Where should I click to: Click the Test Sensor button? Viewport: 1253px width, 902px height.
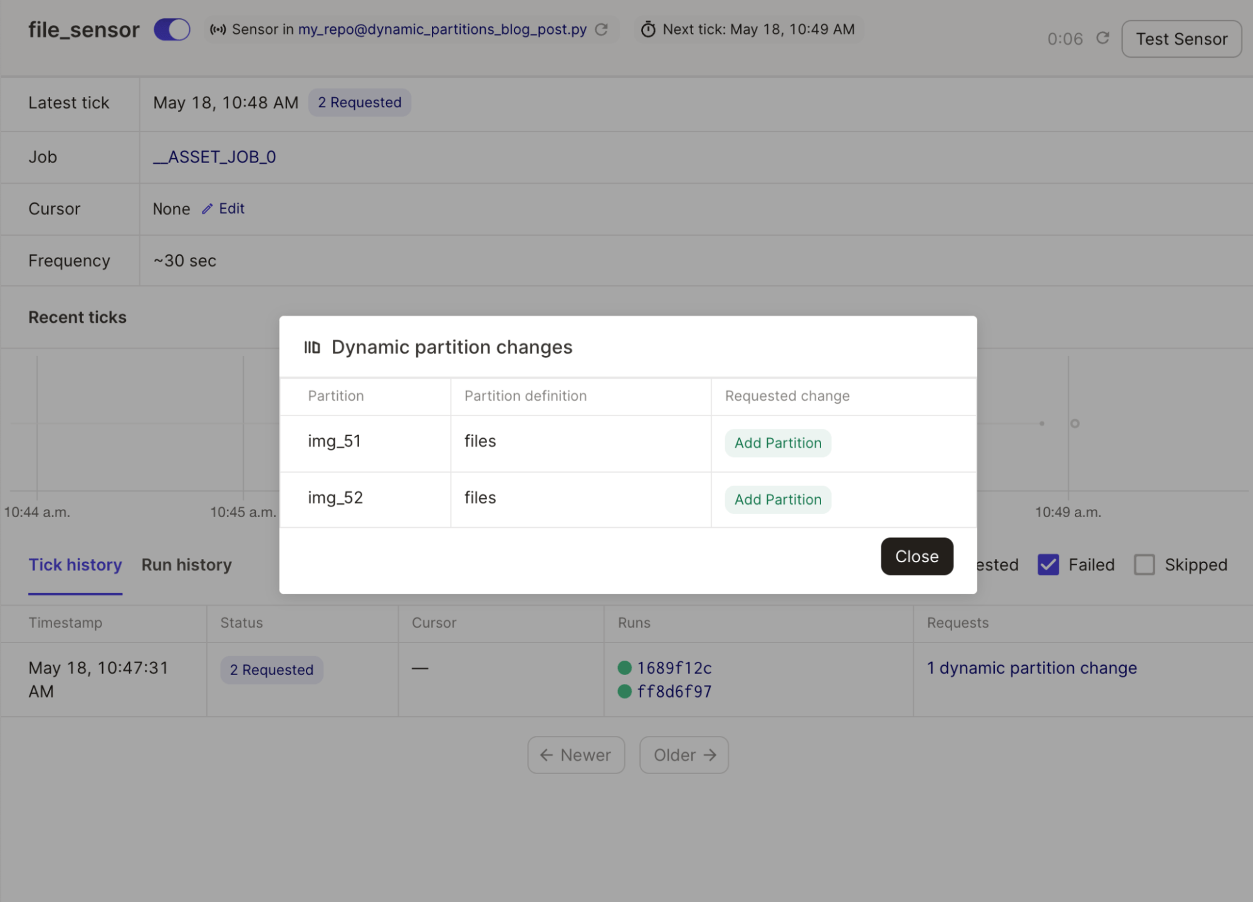(1181, 39)
